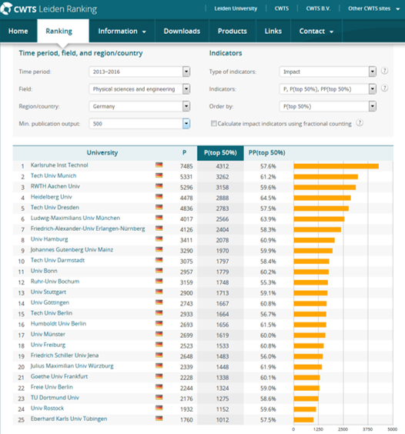Open the Time period dropdown

tap(139, 72)
